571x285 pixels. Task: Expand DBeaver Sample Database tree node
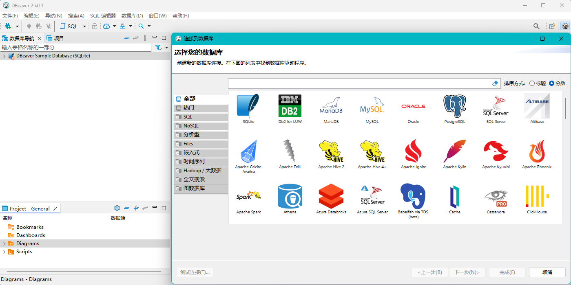4,56
